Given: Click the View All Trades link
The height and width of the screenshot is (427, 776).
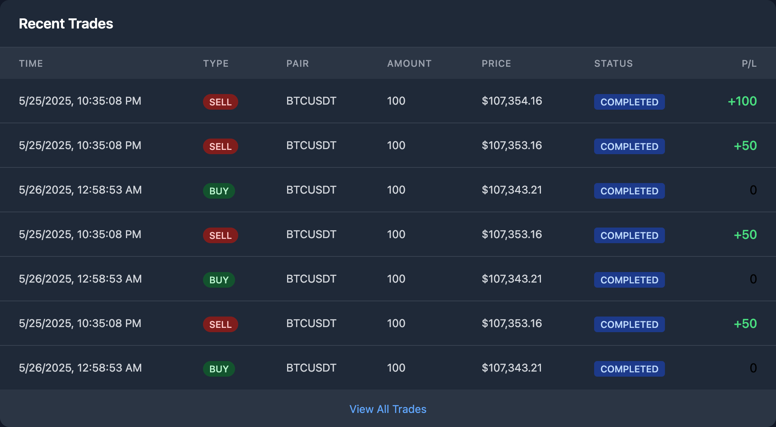Looking at the screenshot, I should (388, 409).
